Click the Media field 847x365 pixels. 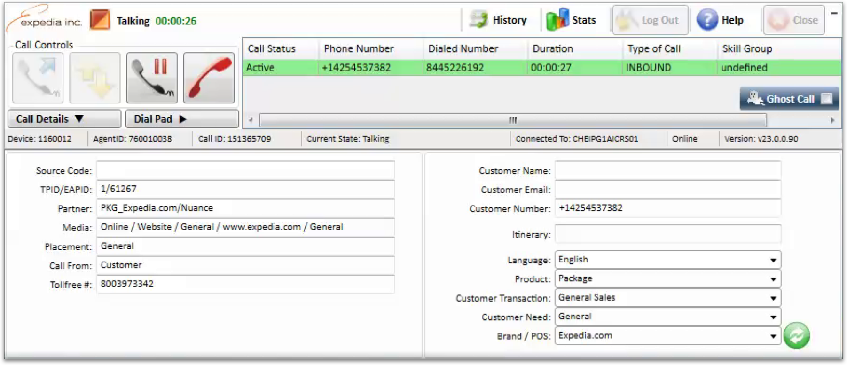[x=245, y=227]
